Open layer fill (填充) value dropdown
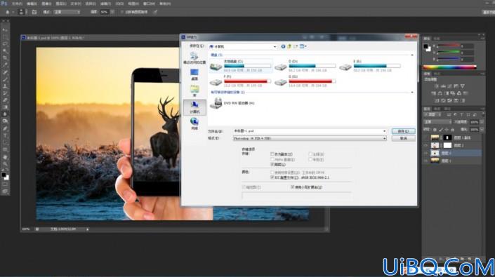The width and height of the screenshot is (495, 277). point(482,130)
